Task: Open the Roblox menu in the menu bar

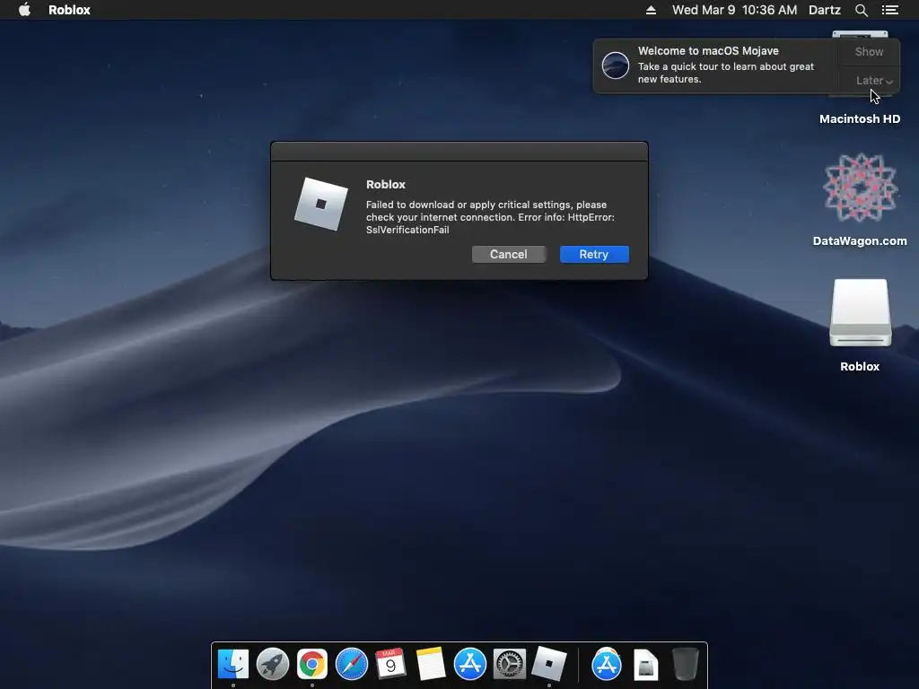Action: tap(69, 10)
